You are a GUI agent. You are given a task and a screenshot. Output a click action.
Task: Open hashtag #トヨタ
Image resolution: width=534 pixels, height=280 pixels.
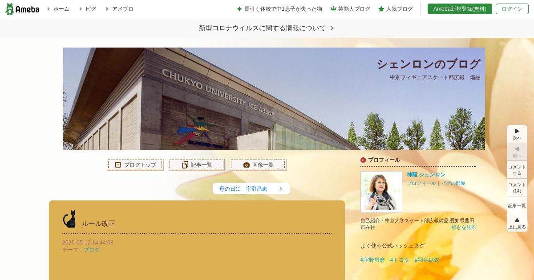[400, 260]
